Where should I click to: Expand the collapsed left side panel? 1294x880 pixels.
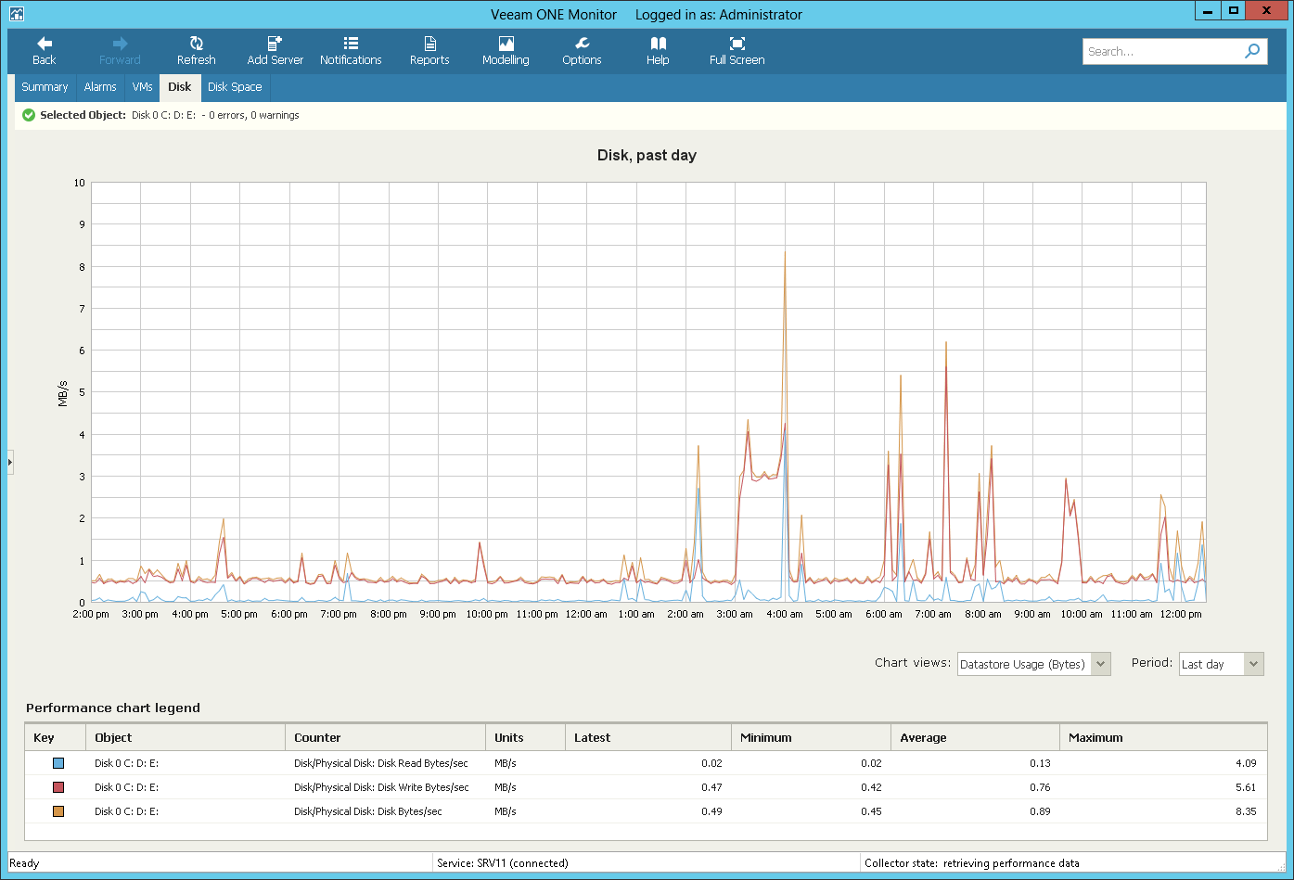click(x=10, y=461)
